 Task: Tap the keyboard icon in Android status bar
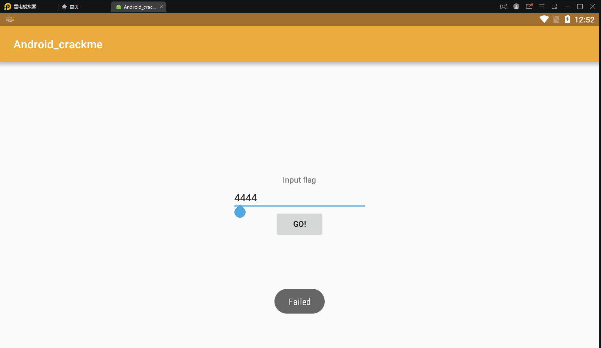10,19
